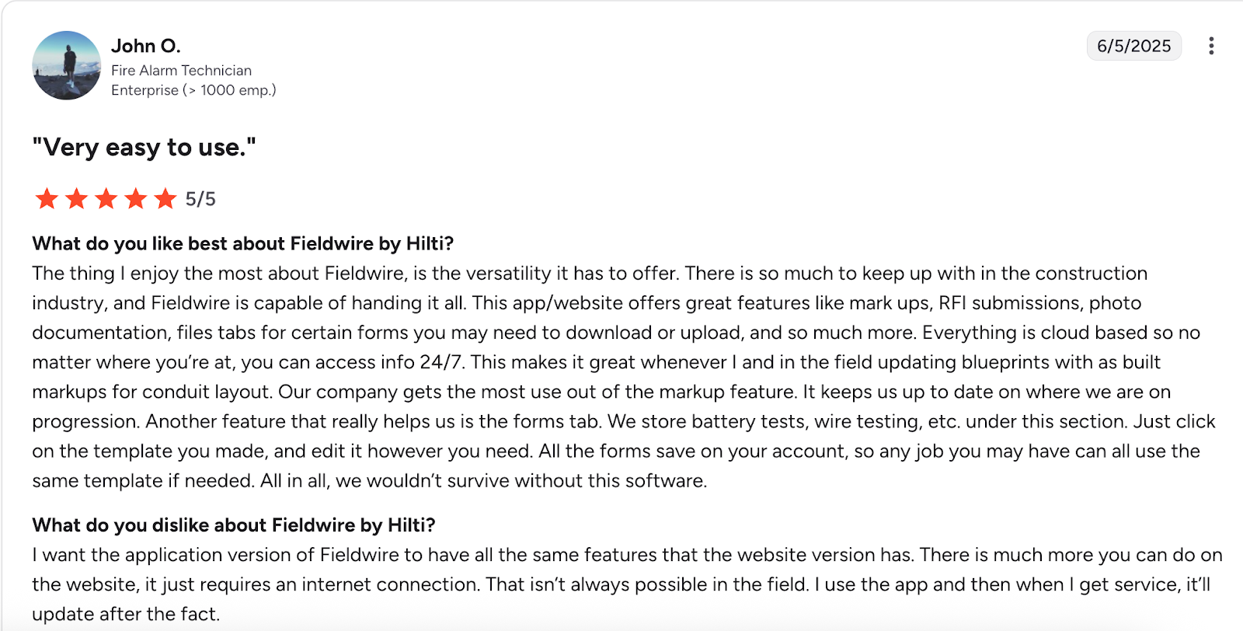Open the reviewer name John O.
Screen dimensions: 1243x631
(x=146, y=46)
